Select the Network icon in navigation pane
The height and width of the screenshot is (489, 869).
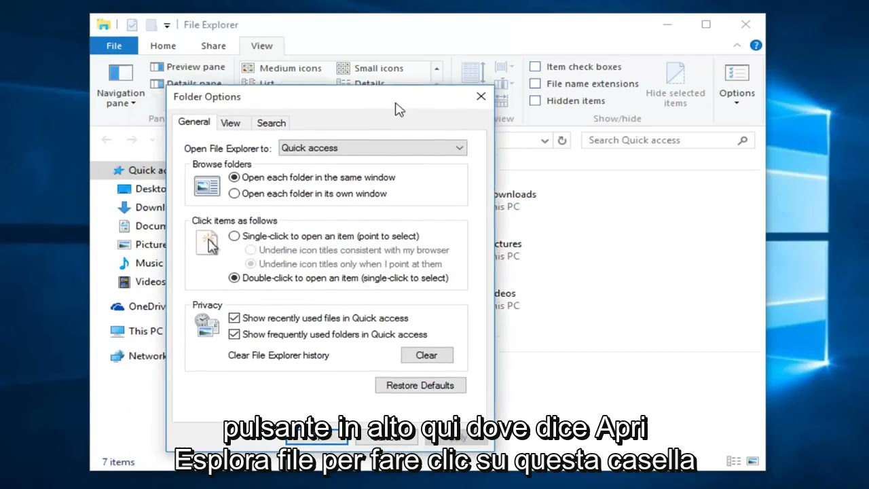(117, 356)
